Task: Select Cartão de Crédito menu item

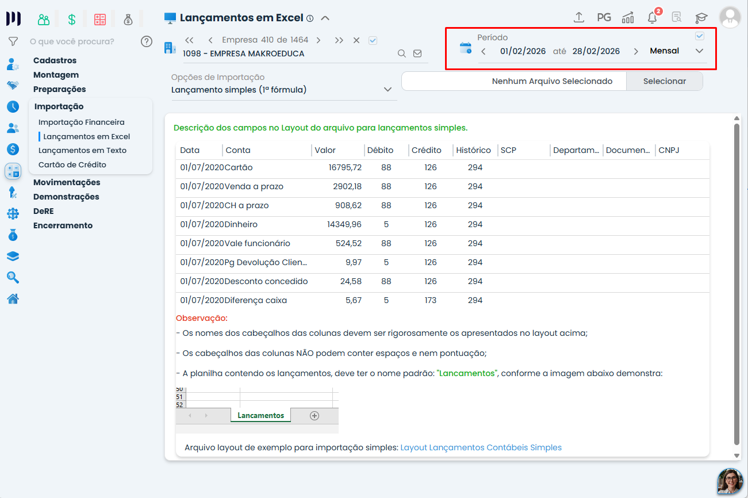Action: click(72, 164)
